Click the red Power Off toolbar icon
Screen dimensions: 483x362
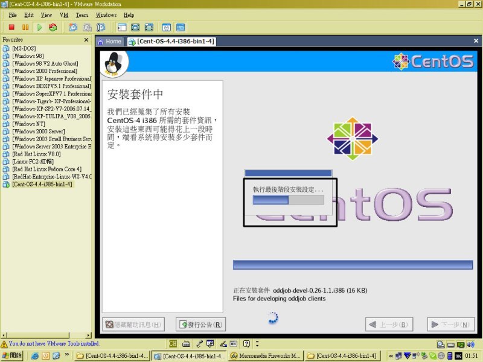(11, 27)
